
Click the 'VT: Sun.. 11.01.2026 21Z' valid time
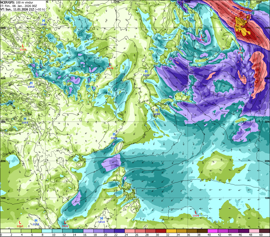coord(17,9)
